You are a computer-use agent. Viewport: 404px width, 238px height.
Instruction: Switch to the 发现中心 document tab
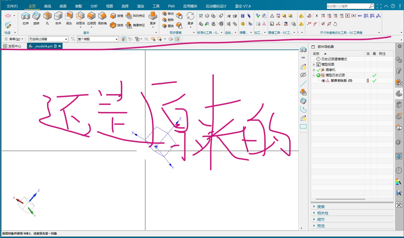pyautogui.click(x=12, y=46)
